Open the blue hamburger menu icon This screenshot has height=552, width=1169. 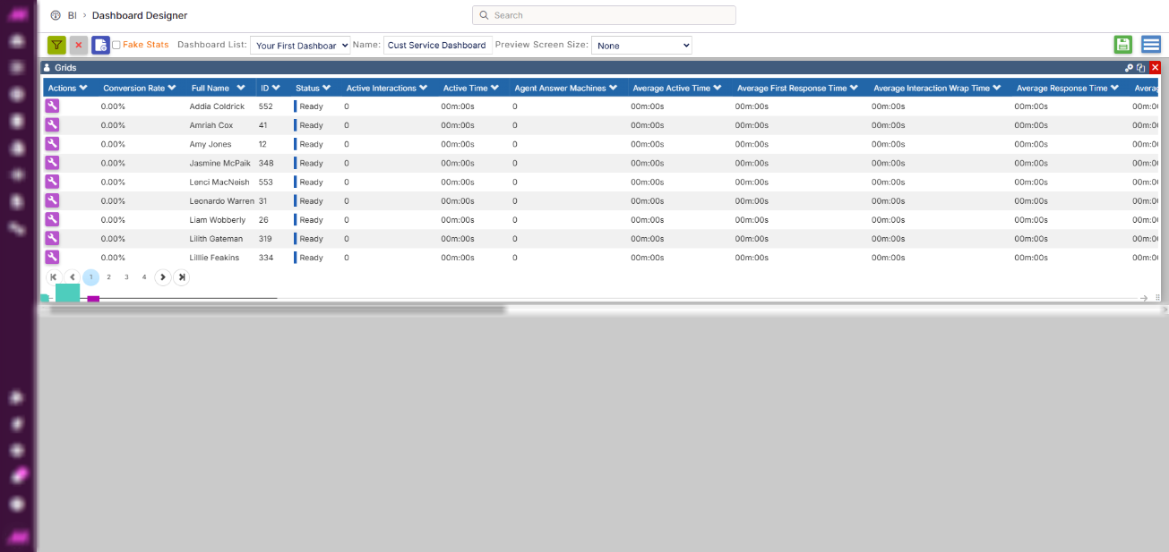pos(1151,45)
